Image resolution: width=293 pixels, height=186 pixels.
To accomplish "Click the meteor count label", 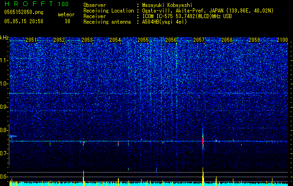I will tap(66, 14).
